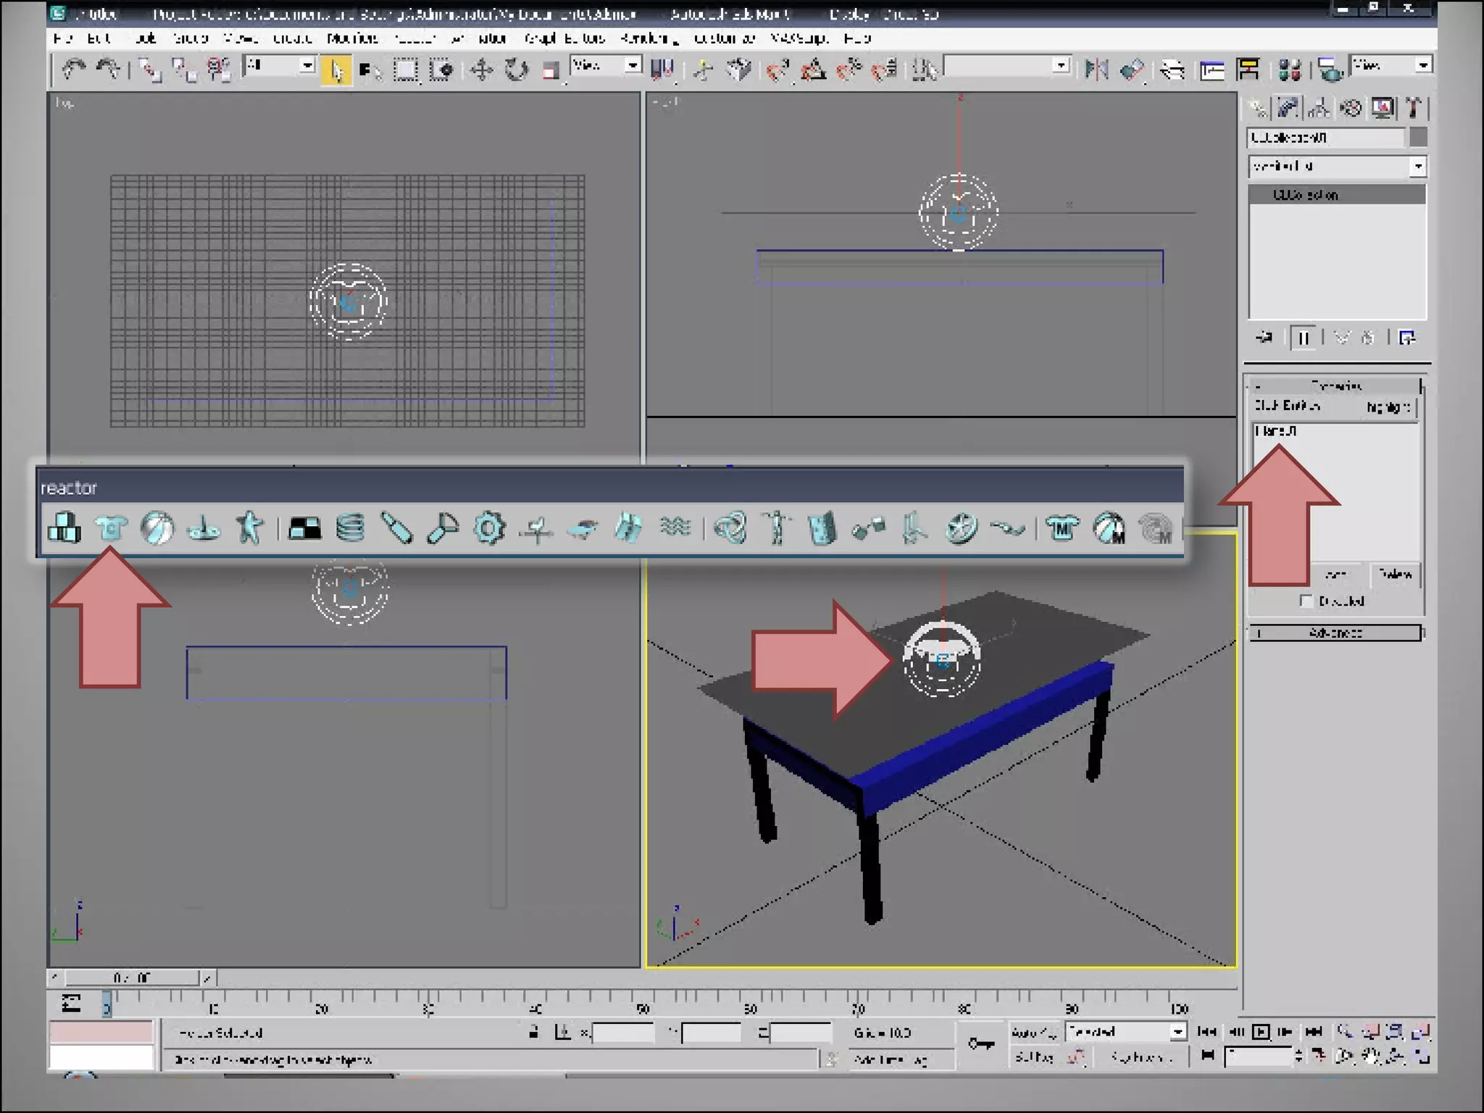This screenshot has width=1484, height=1113.
Task: Create a reactor Linear Dashpot
Action: point(397,528)
